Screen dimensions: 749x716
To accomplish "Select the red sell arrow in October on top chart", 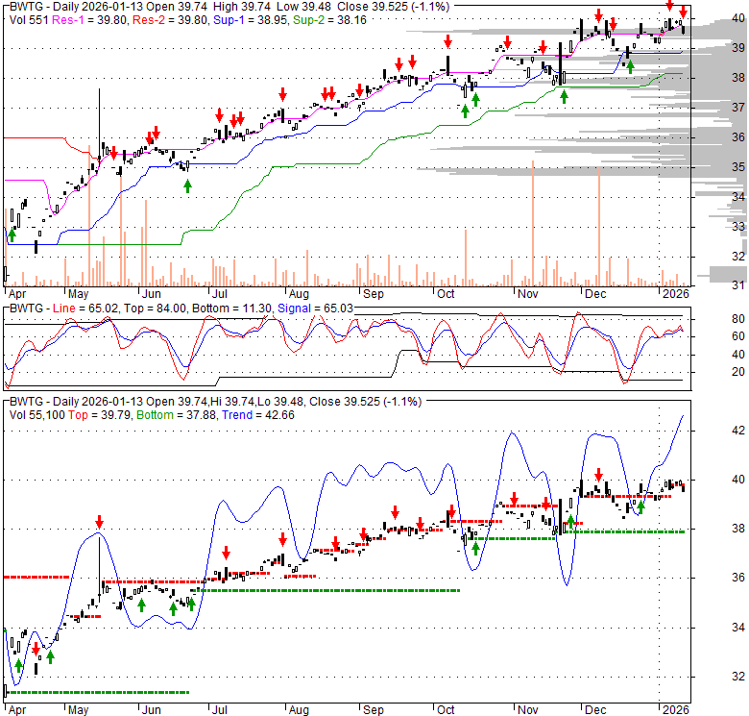I will 447,42.
